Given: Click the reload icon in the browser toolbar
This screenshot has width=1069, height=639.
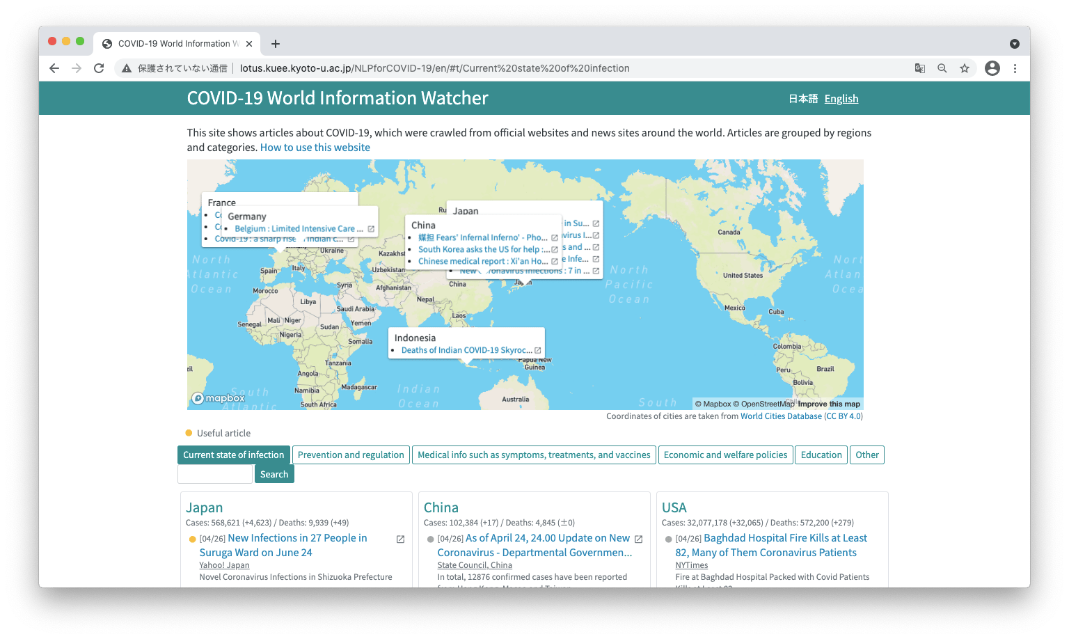Looking at the screenshot, I should (98, 68).
